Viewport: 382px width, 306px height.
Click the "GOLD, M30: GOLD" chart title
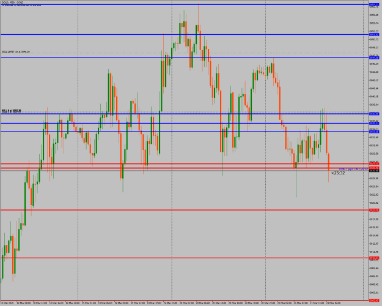pos(12,2)
